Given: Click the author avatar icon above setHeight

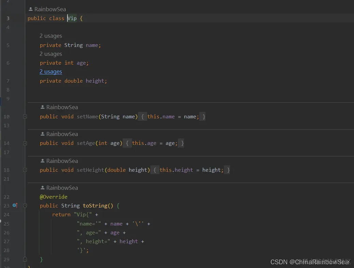Looking at the screenshot, I should click(43, 161).
